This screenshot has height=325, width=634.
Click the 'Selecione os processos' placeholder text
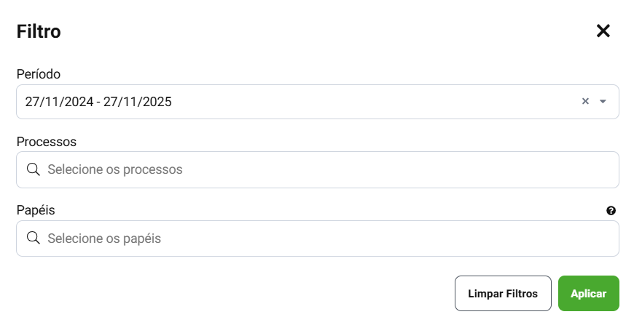click(114, 169)
